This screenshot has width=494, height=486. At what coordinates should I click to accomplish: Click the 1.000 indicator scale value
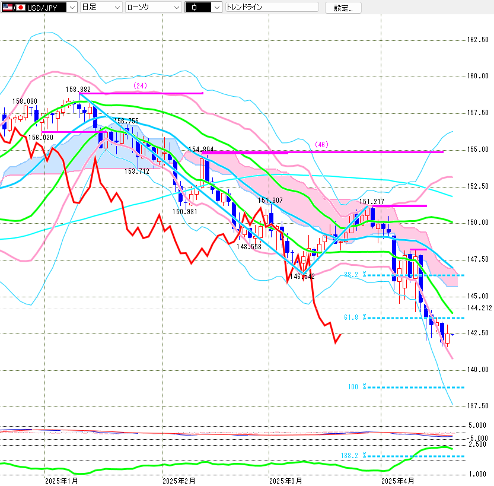[477, 474]
